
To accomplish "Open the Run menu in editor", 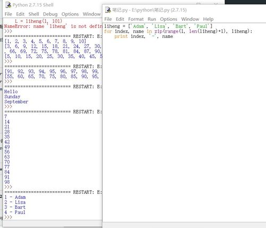I will pos(152,19).
